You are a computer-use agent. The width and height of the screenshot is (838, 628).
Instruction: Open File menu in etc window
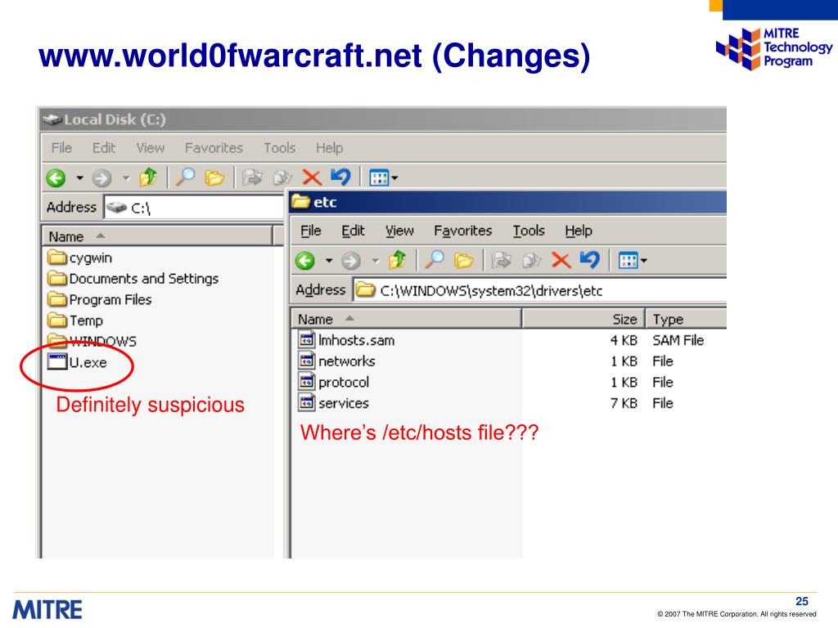[310, 231]
